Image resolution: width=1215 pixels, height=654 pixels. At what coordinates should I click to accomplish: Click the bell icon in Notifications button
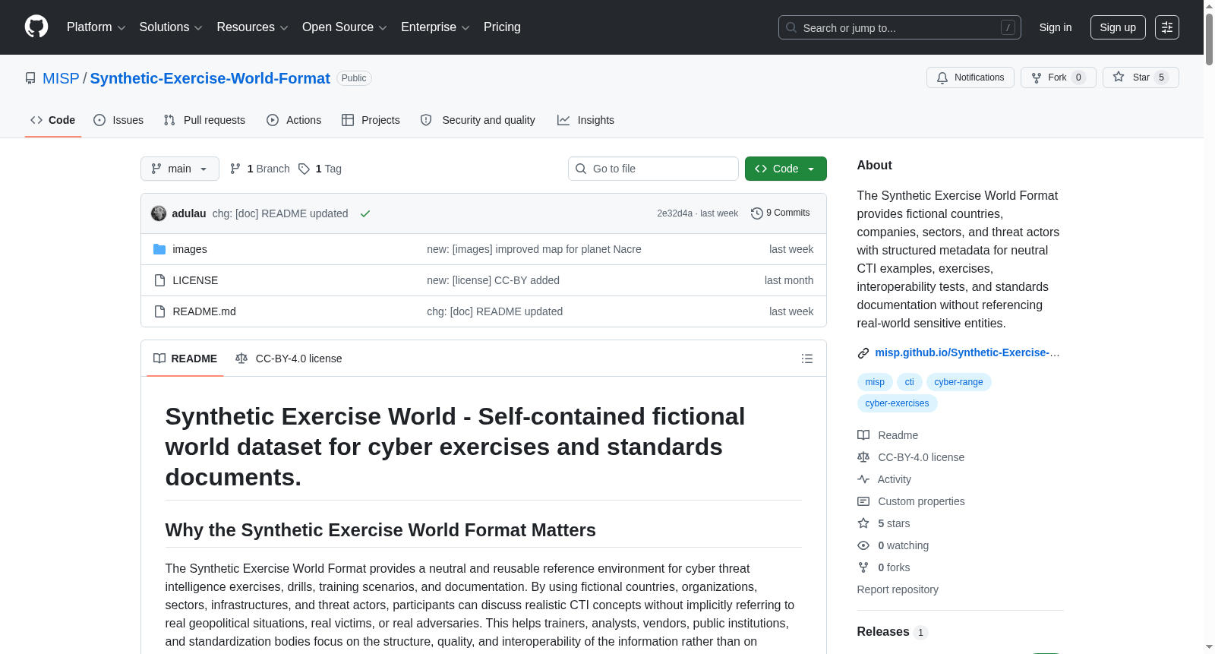pos(942,77)
